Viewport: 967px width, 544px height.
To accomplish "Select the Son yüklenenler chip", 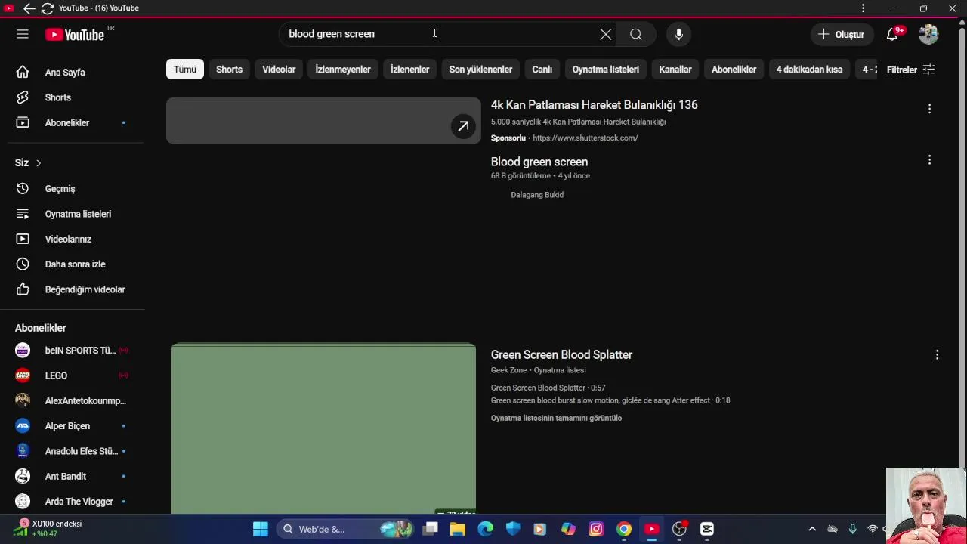I will click(x=480, y=70).
